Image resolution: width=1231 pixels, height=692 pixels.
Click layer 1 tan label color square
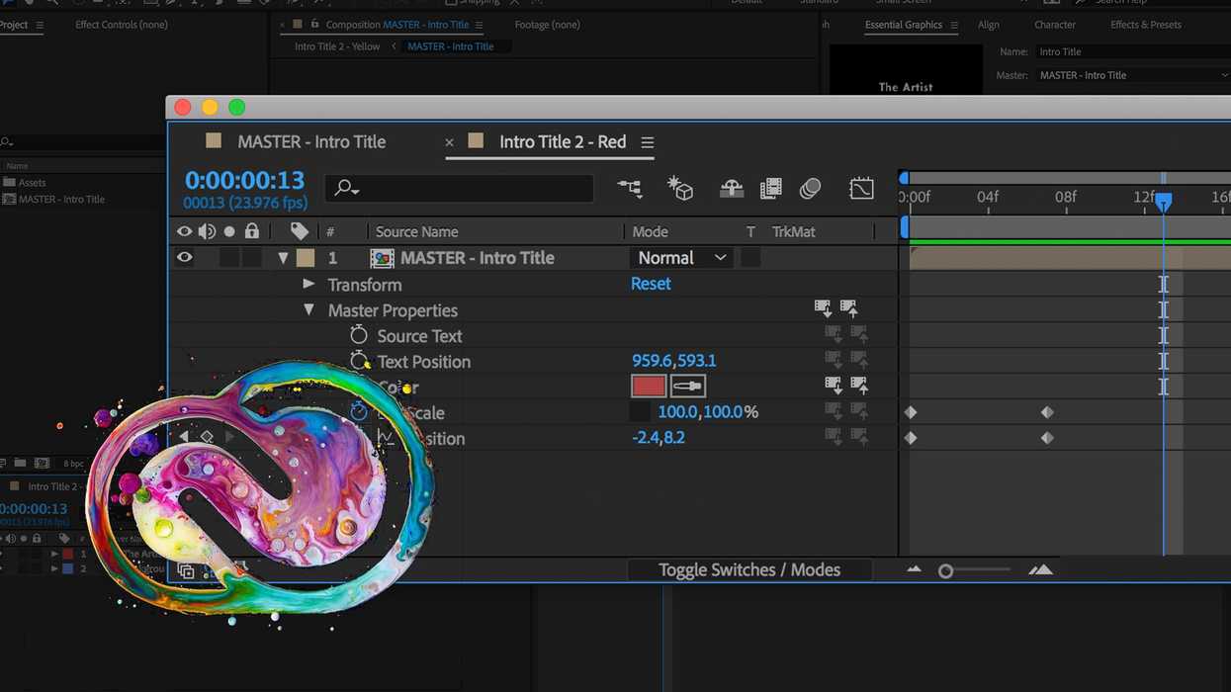(x=306, y=258)
